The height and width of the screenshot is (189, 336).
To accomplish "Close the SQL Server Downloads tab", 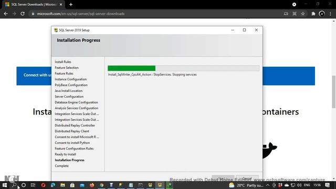I will coord(61,5).
